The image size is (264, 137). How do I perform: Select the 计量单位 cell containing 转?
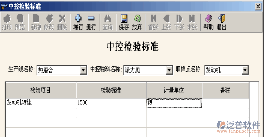(174, 103)
